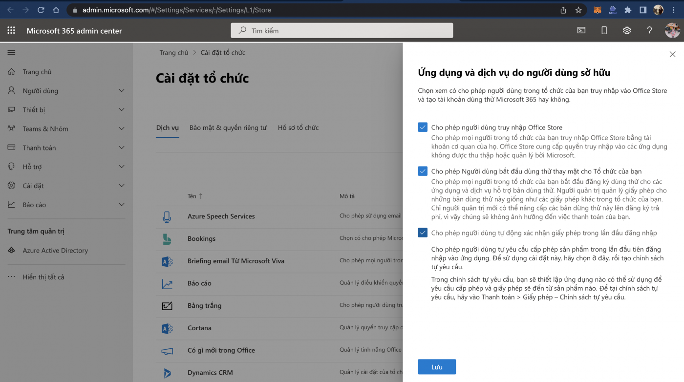Bookmark page with Chrome star icon
This screenshot has height=382, width=684.
coord(578,10)
